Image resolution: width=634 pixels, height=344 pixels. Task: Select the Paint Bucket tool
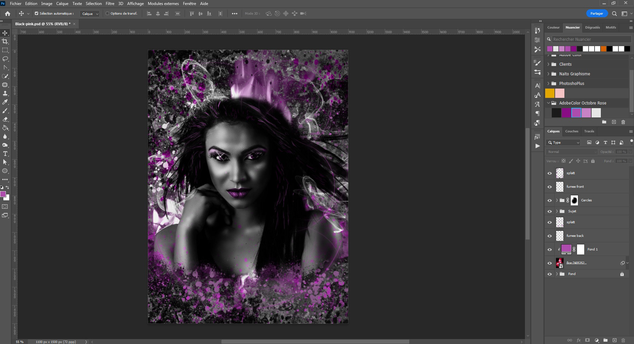click(x=5, y=128)
